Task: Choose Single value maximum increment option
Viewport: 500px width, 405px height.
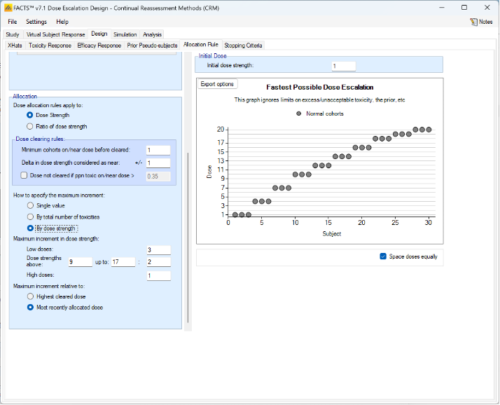Action: pyautogui.click(x=30, y=206)
